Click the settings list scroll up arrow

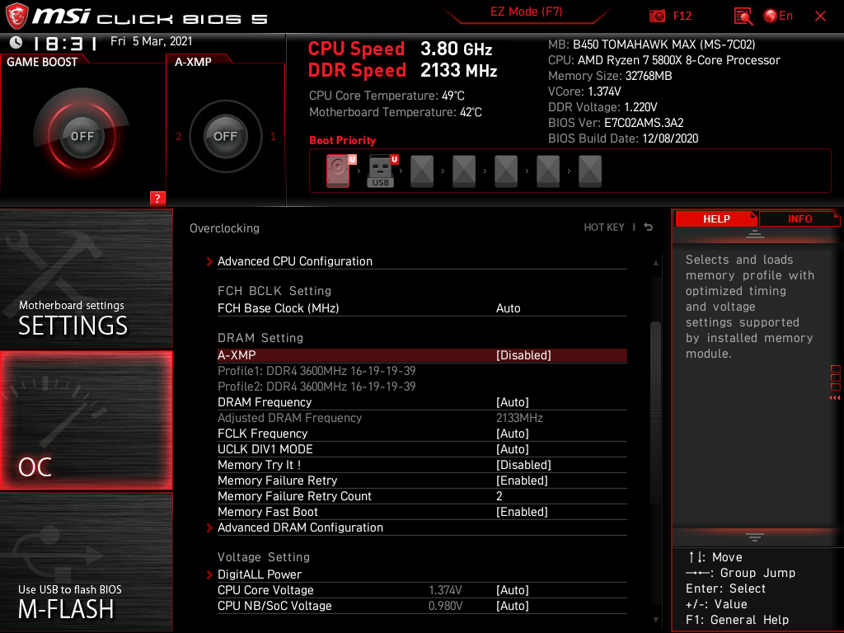pyautogui.click(x=655, y=263)
